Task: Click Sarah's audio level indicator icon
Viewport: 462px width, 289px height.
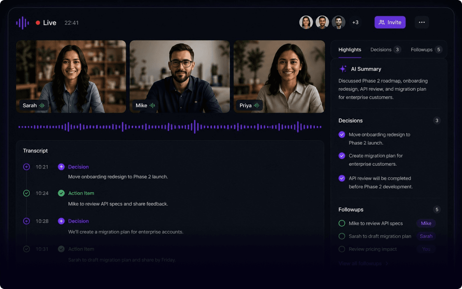Action: coord(42,105)
